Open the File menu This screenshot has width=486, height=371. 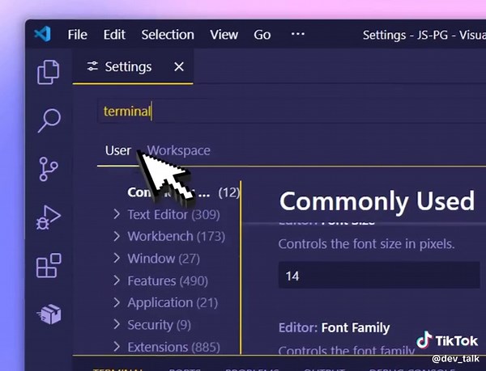78,35
